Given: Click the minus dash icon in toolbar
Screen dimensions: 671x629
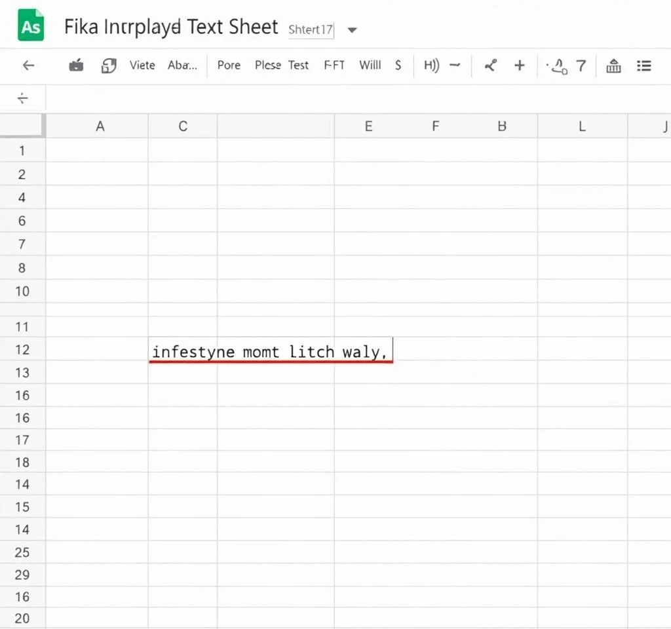Looking at the screenshot, I should pos(455,65).
